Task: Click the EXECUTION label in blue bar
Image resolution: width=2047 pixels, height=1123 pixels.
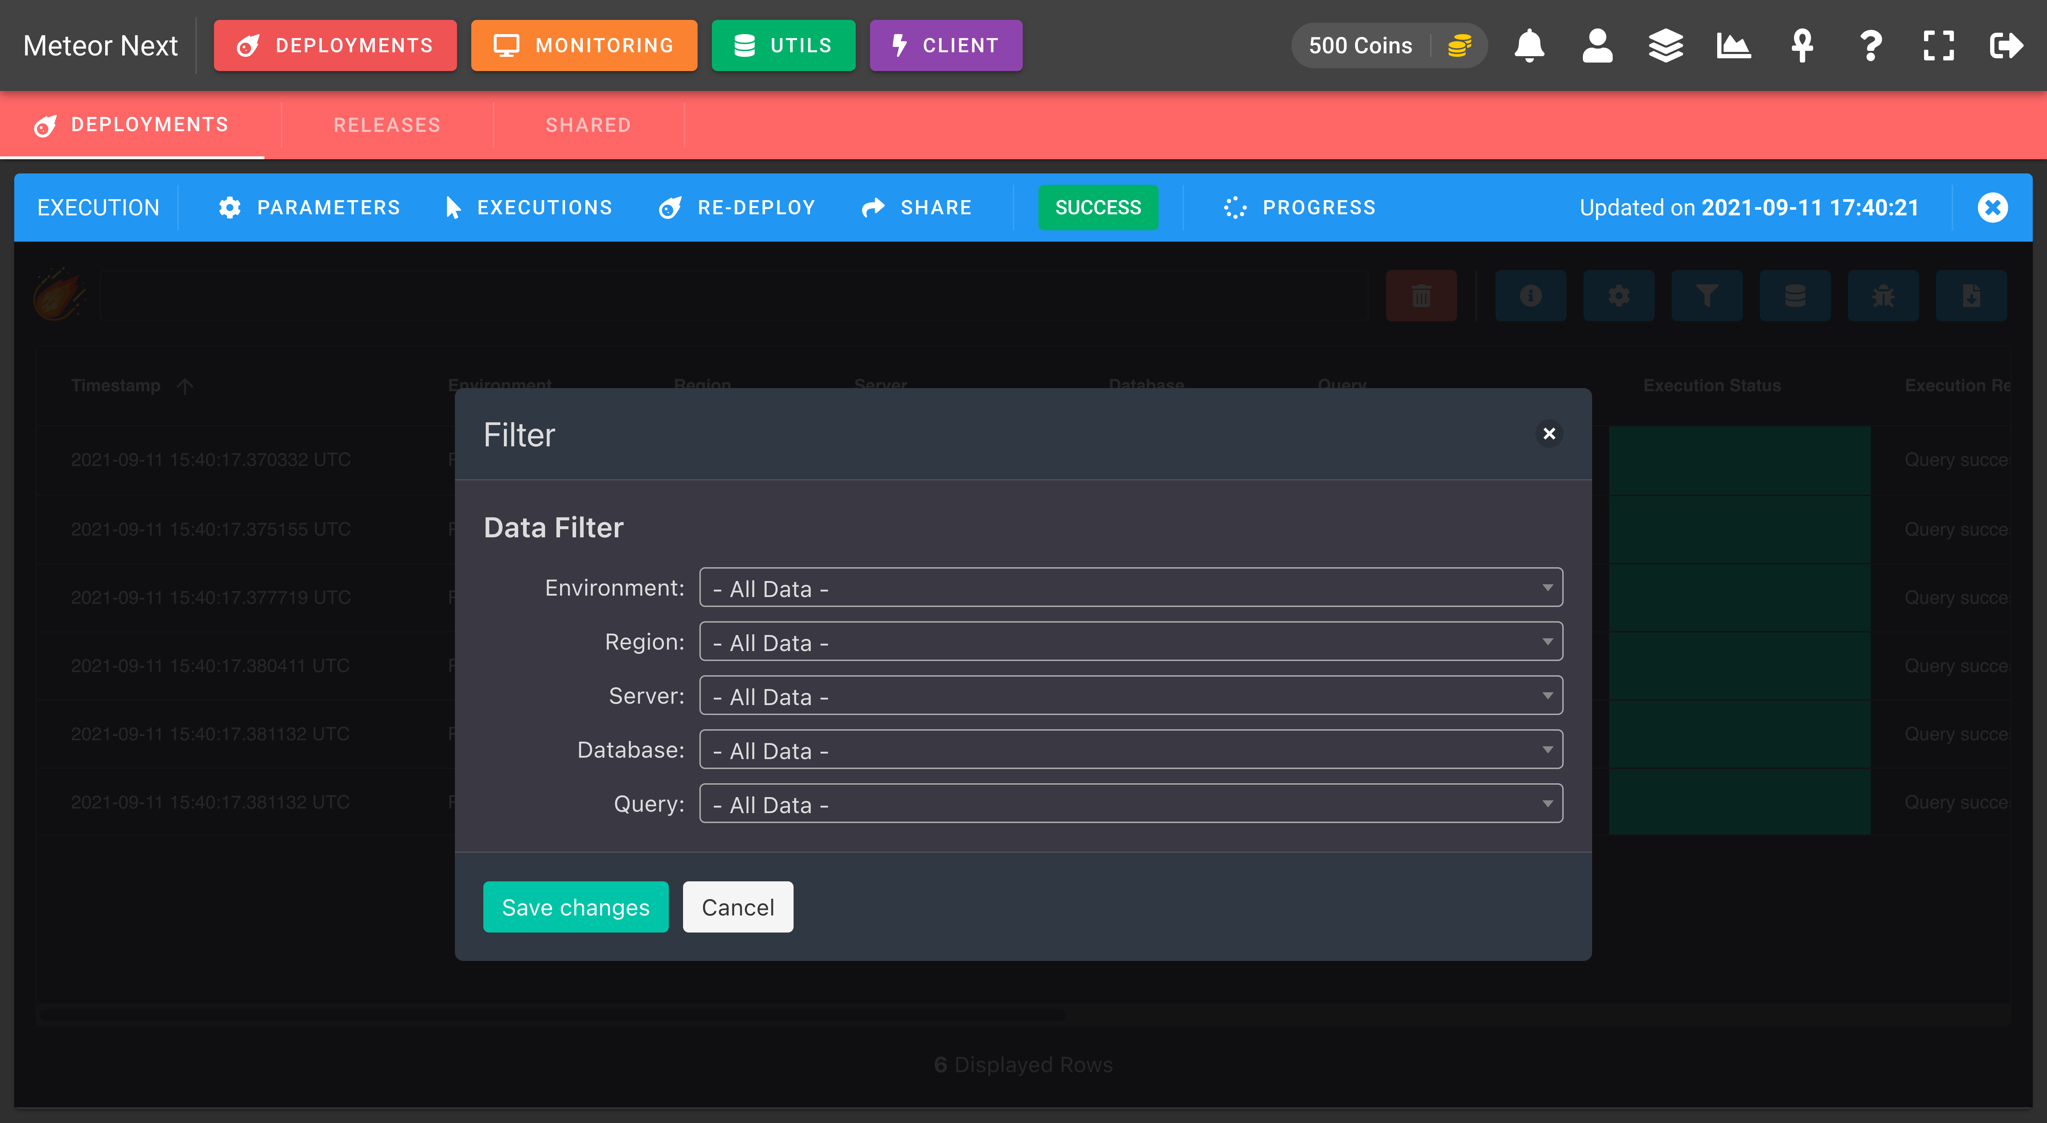Action: point(98,208)
